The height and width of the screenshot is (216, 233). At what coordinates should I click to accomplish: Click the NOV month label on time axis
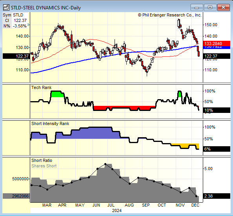point(180,205)
